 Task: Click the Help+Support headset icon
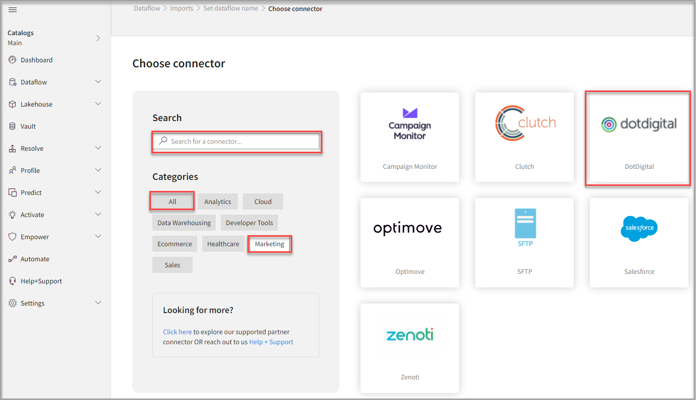click(13, 281)
